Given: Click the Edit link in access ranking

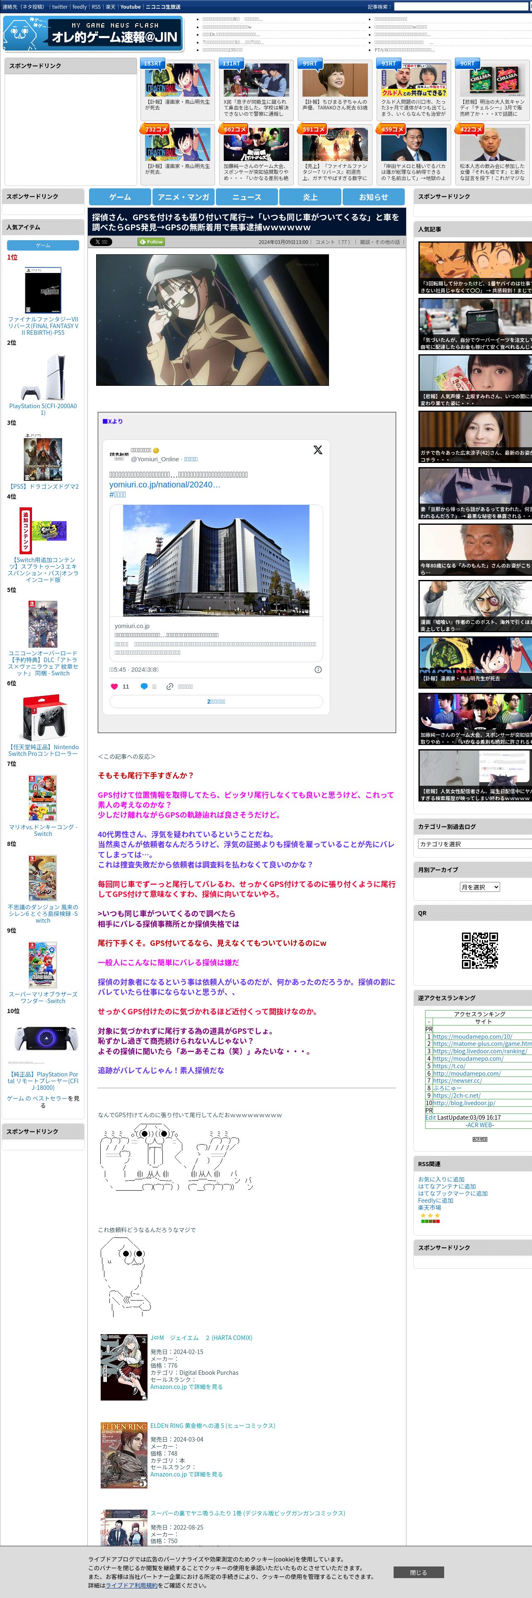Looking at the screenshot, I should (x=430, y=1117).
